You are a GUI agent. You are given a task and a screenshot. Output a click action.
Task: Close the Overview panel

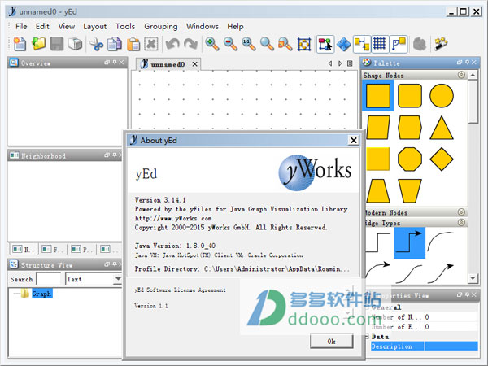click(122, 63)
